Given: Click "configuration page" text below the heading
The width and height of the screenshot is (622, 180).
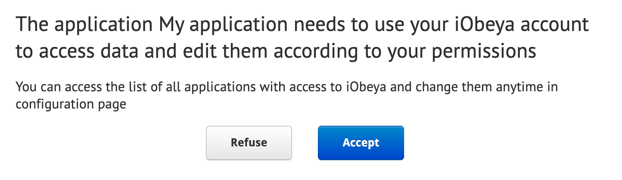Looking at the screenshot, I should click(x=71, y=105).
